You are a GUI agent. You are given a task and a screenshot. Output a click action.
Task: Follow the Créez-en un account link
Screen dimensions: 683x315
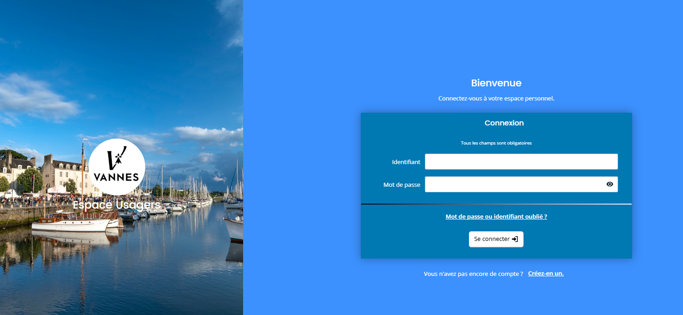point(545,274)
